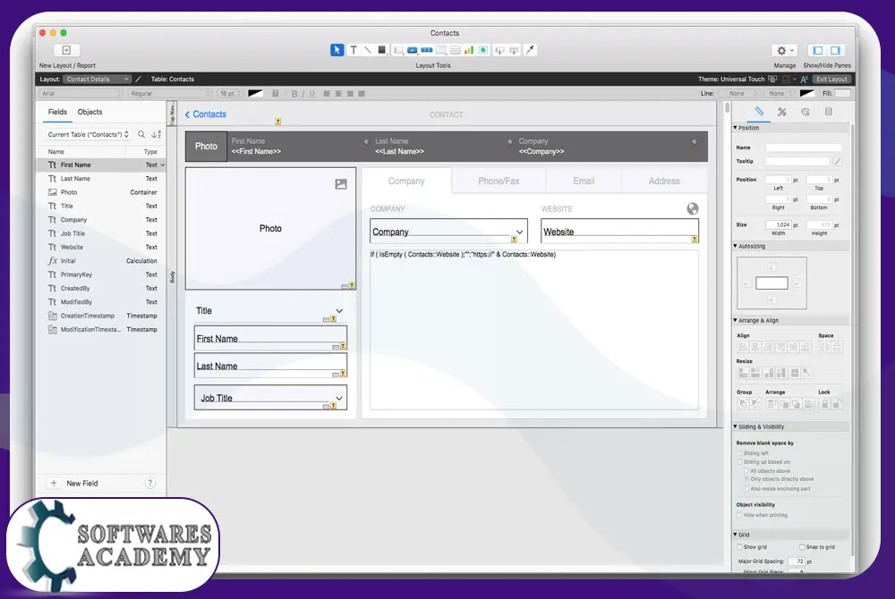The image size is (895, 599).
Task: Open the Styles inspector tab
Action: 782,112
